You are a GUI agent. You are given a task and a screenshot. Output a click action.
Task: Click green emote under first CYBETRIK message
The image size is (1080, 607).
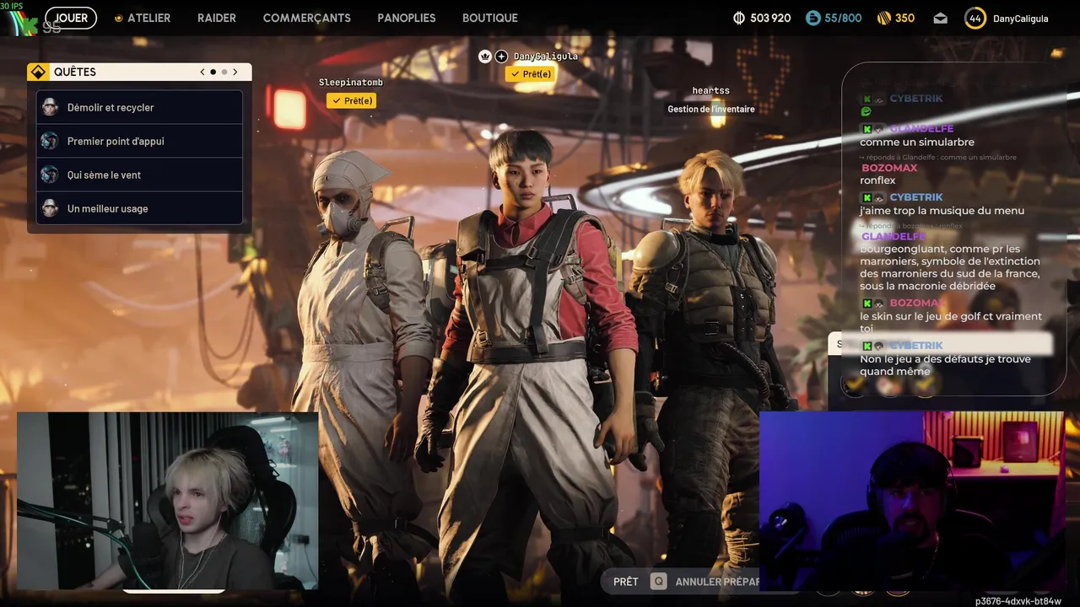click(866, 111)
